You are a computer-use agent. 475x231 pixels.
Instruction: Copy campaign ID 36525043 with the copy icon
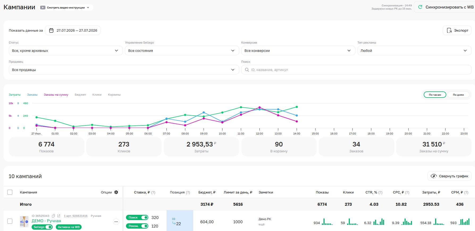click(53, 216)
